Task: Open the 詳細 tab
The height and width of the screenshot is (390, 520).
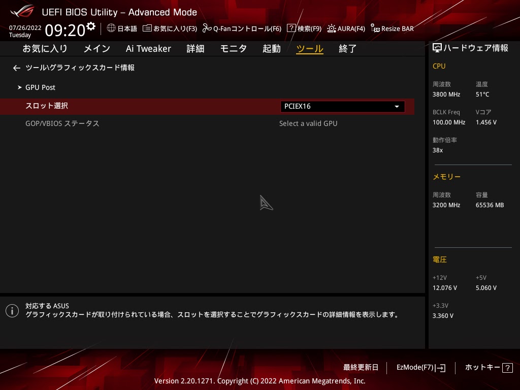Action: [x=196, y=49]
